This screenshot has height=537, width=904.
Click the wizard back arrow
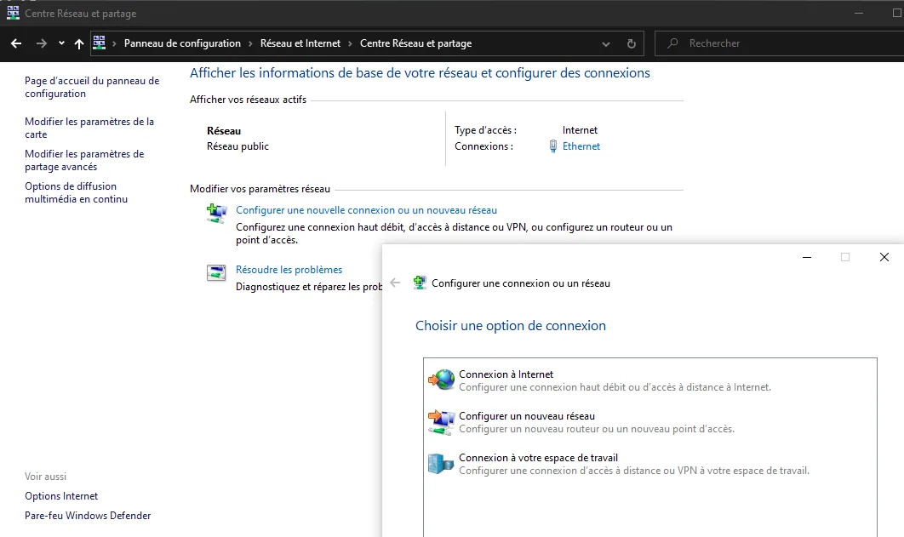coord(395,283)
